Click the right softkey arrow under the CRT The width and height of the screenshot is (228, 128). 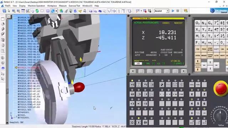[x=184, y=71]
